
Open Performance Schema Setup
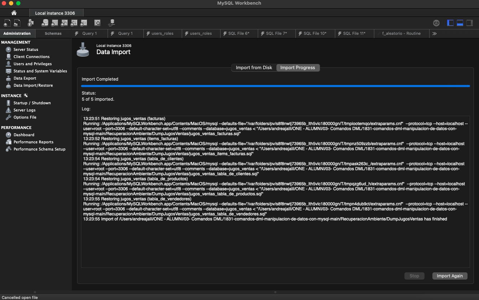tap(39, 149)
